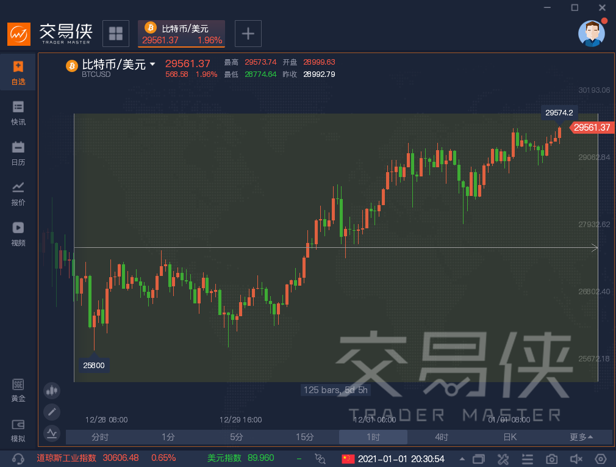Viewport: 616px width, 467px height.
Task: Open the chart indicators icon
Action: click(x=52, y=433)
